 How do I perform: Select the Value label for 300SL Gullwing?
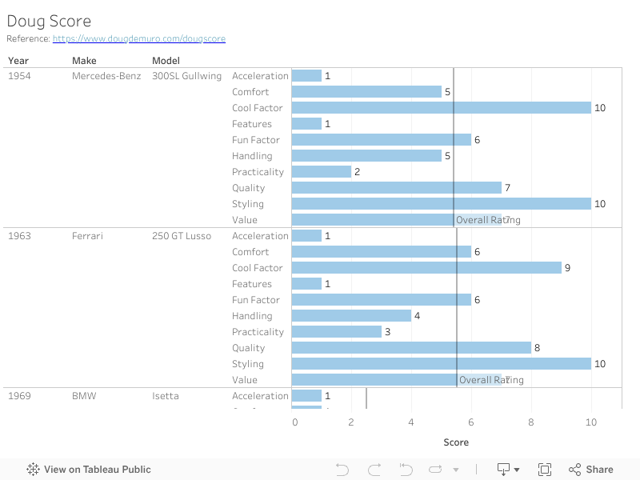(245, 220)
